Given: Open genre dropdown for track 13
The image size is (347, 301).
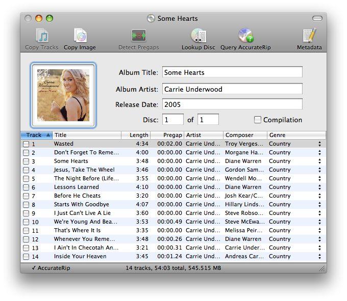Looking at the screenshot, I should 319,248.
